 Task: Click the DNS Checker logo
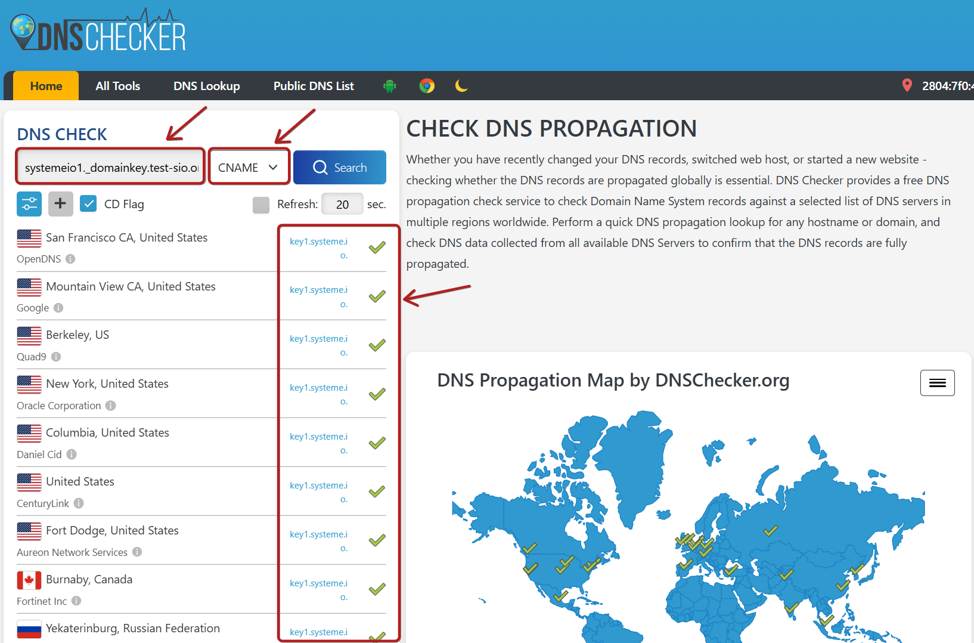pyautogui.click(x=98, y=30)
